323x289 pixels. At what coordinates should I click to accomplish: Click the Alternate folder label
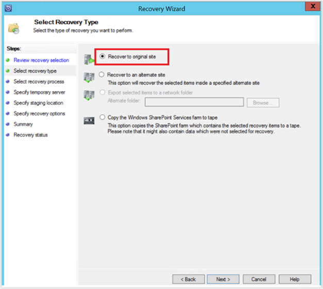tap(124, 100)
